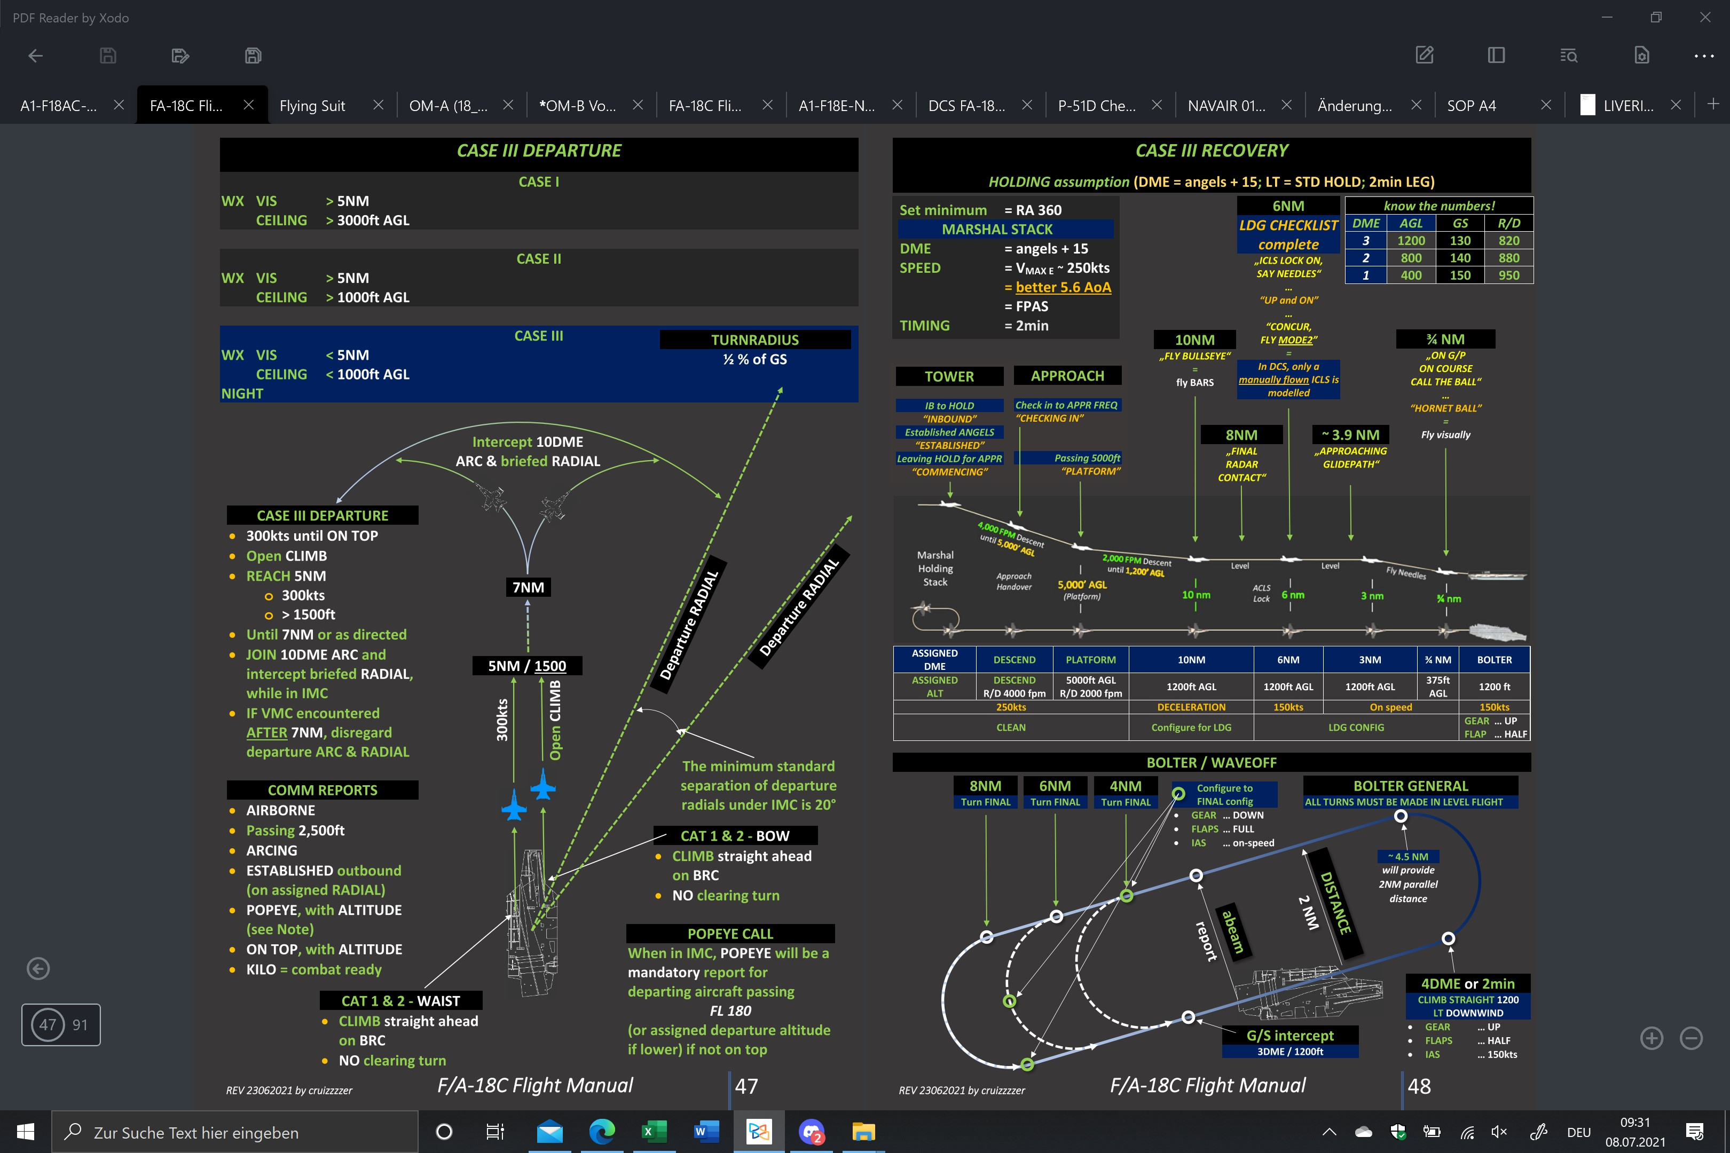1730x1153 pixels.
Task: Switch to the A1-F18AC tab
Action: click(59, 106)
